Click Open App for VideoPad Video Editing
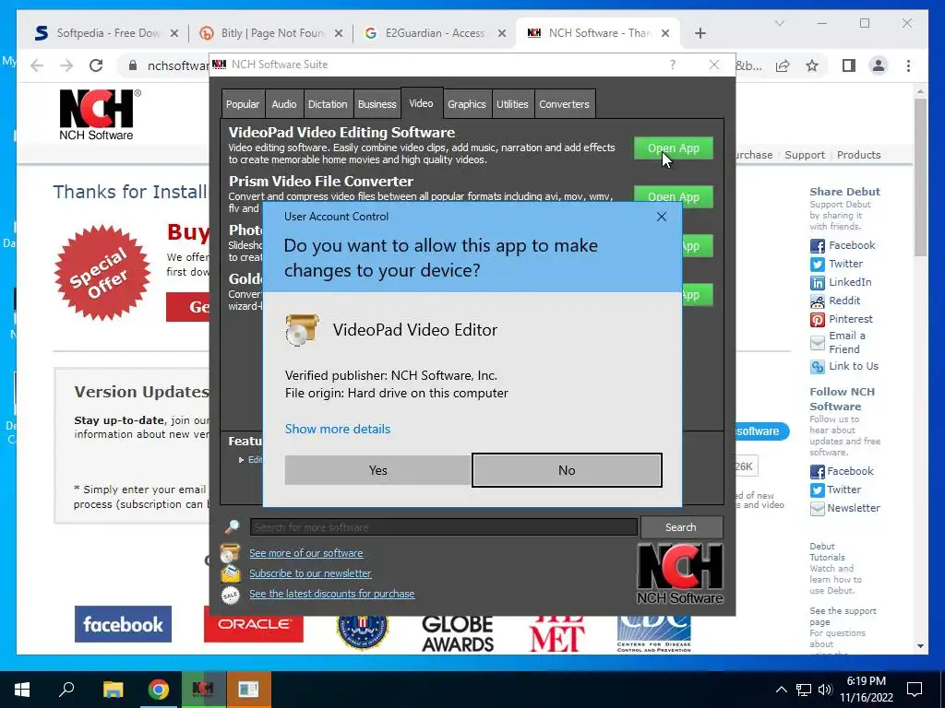Image resolution: width=945 pixels, height=708 pixels. click(673, 148)
